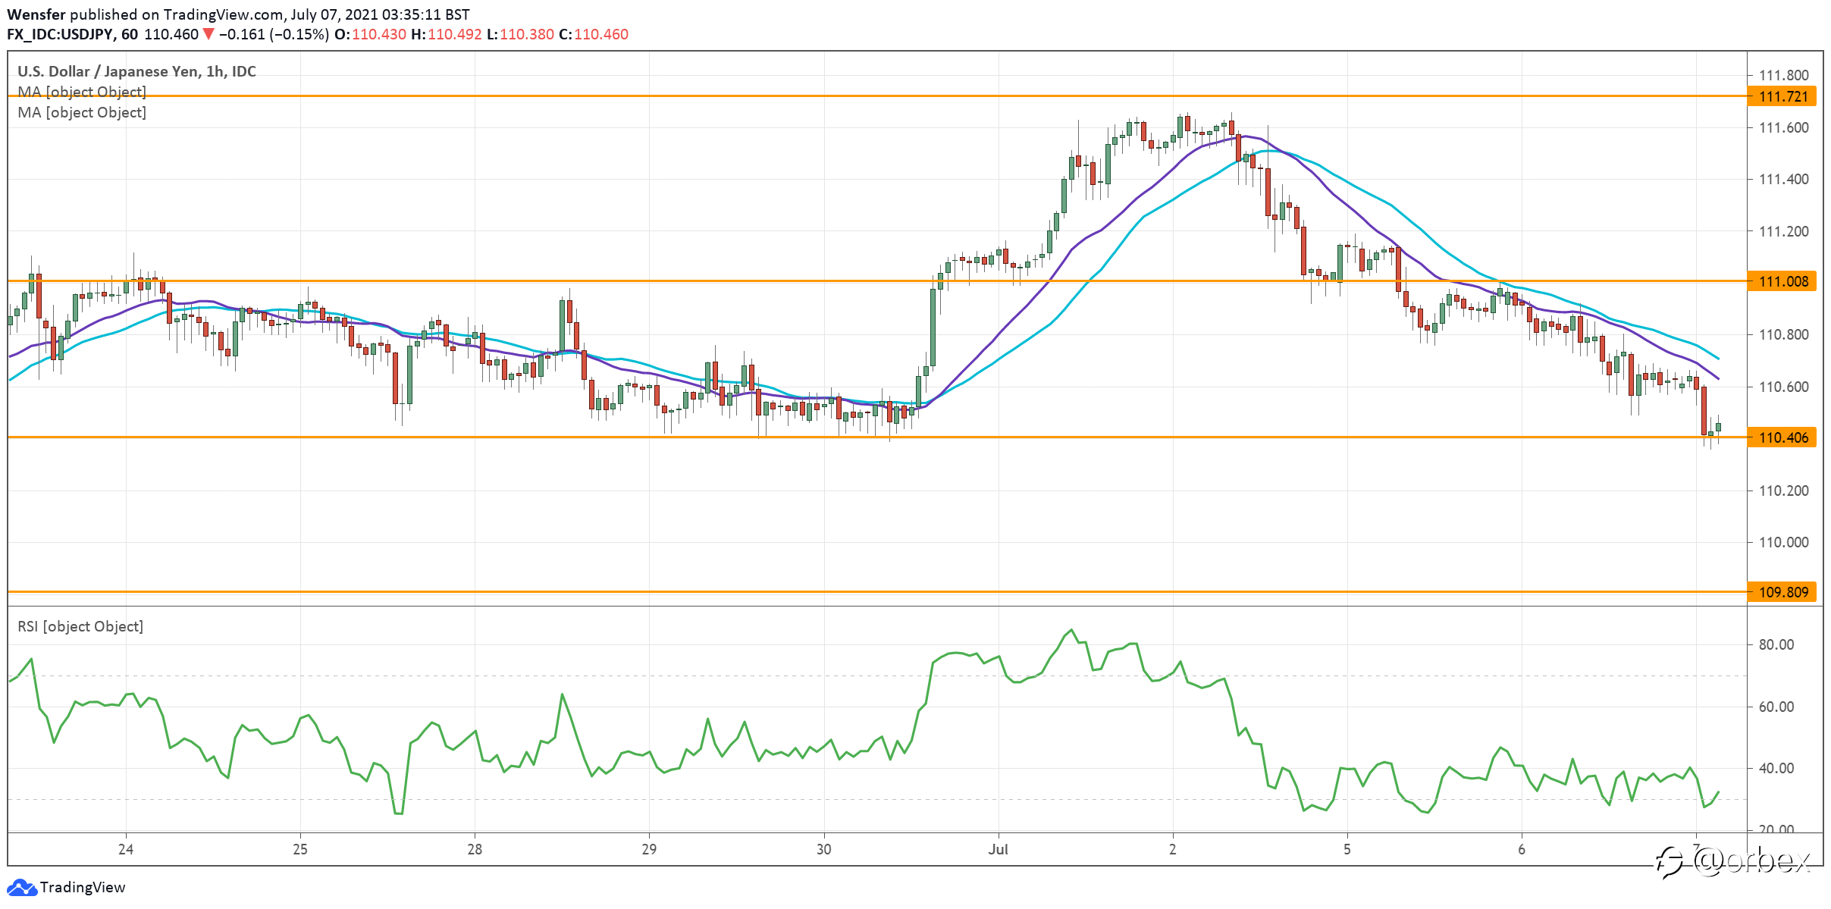Screen dimensions: 1831x909
Task: Click the 30 date label on time axis
Action: pyautogui.click(x=823, y=849)
